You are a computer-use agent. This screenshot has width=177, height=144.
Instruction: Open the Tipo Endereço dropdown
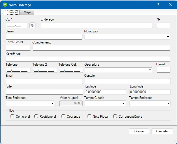pyautogui.click(x=52, y=103)
